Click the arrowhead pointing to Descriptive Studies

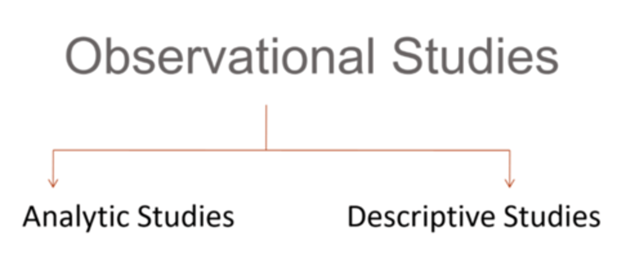point(509,183)
